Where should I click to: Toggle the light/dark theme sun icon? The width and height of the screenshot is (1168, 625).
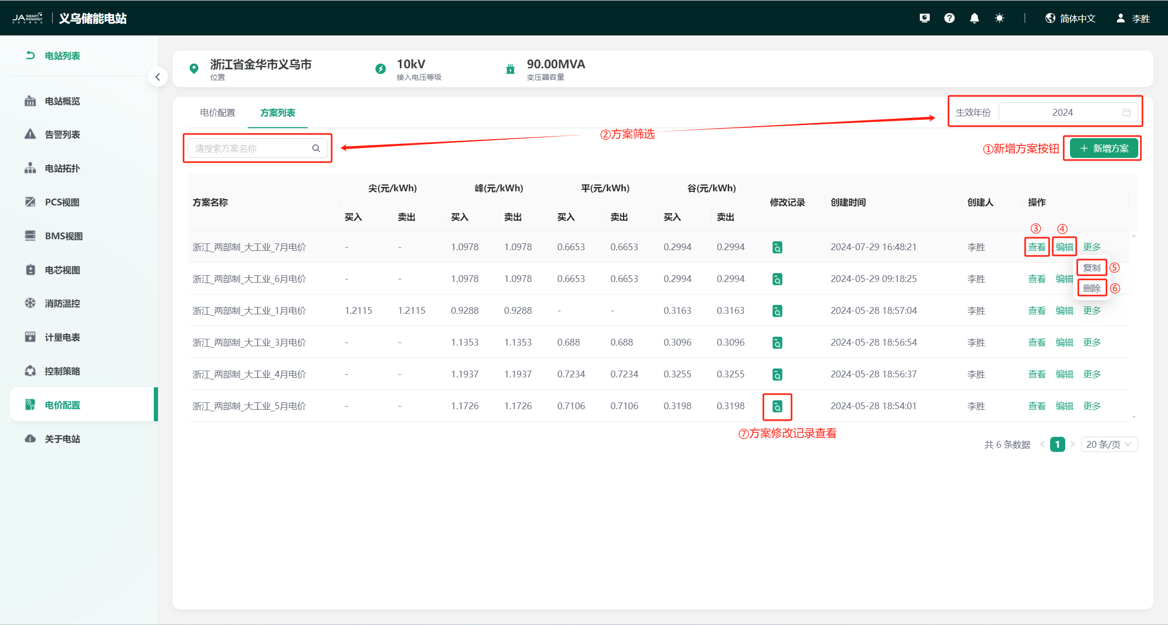(x=999, y=18)
